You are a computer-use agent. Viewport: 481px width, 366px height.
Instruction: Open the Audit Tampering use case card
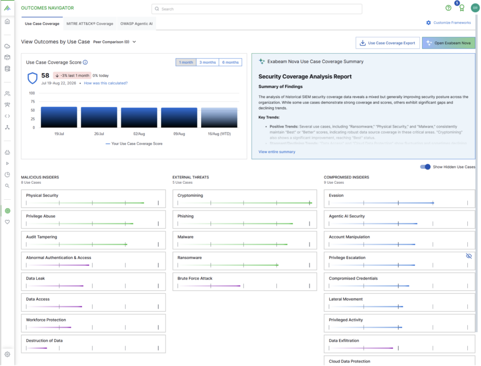(93, 240)
